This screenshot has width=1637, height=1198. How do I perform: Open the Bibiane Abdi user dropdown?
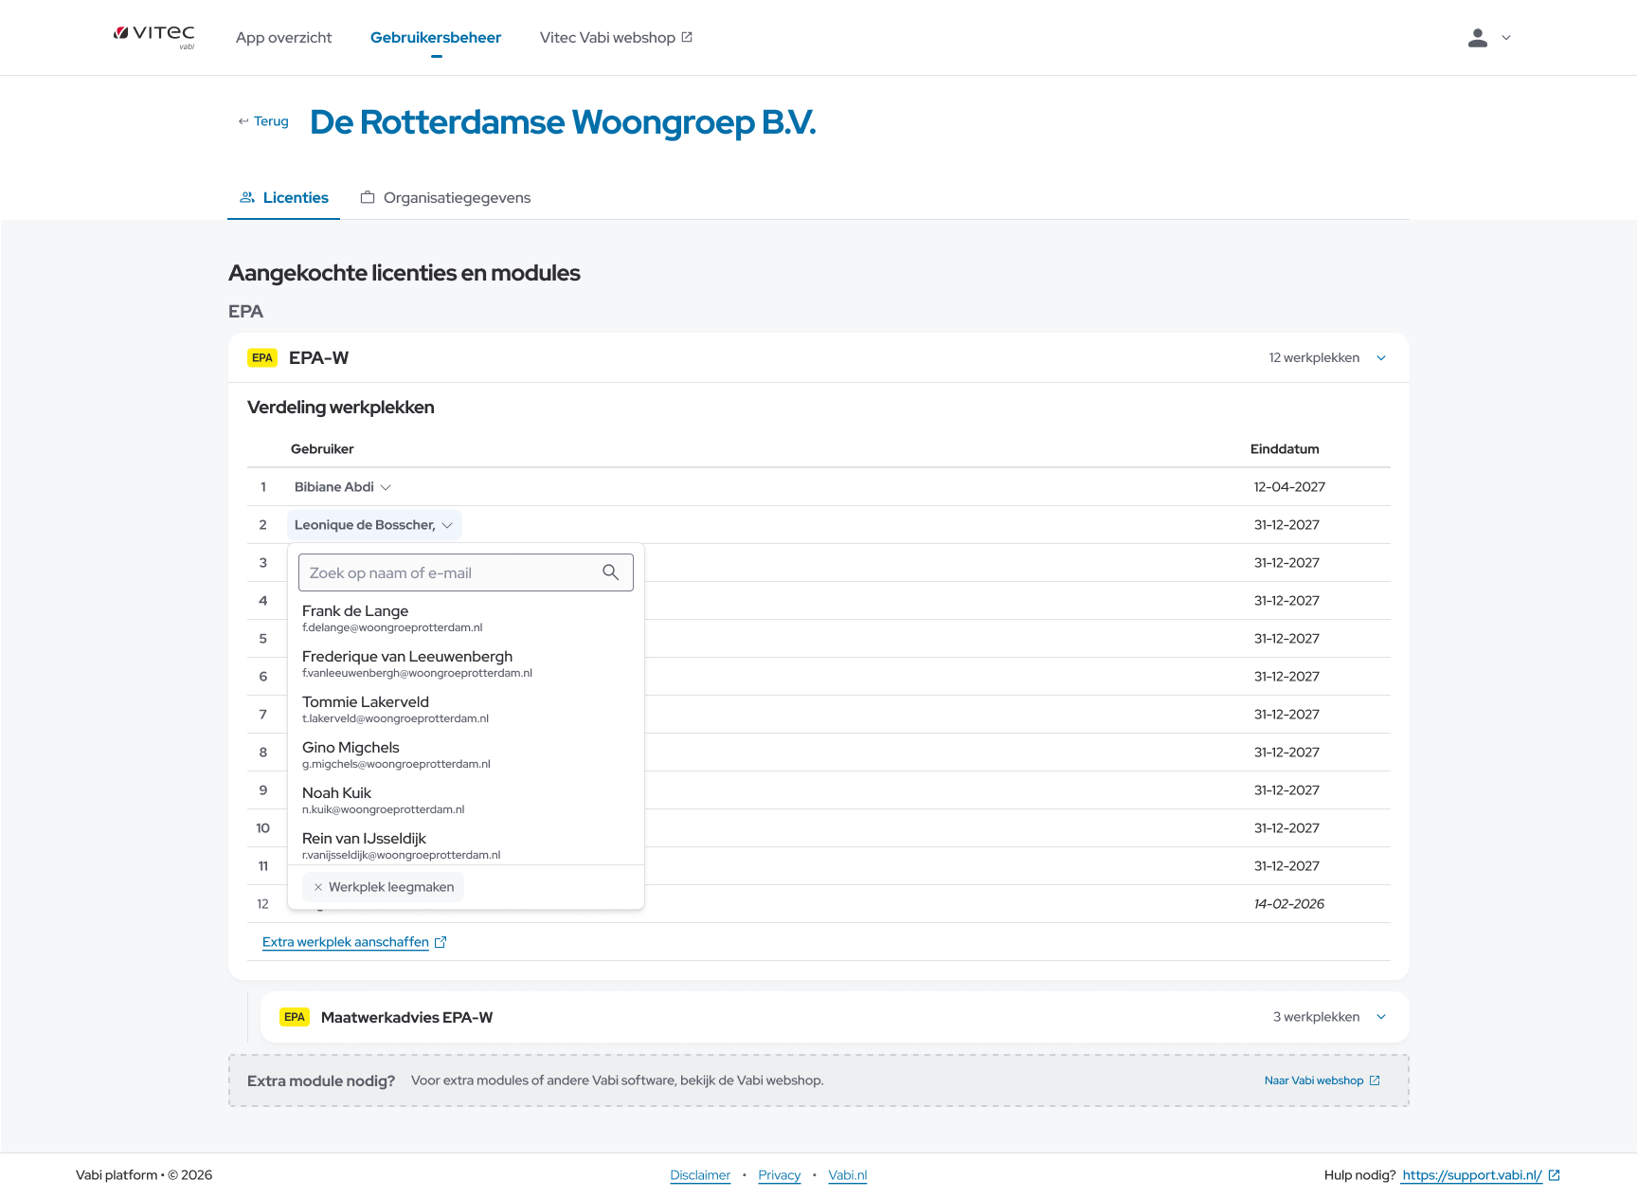[342, 487]
